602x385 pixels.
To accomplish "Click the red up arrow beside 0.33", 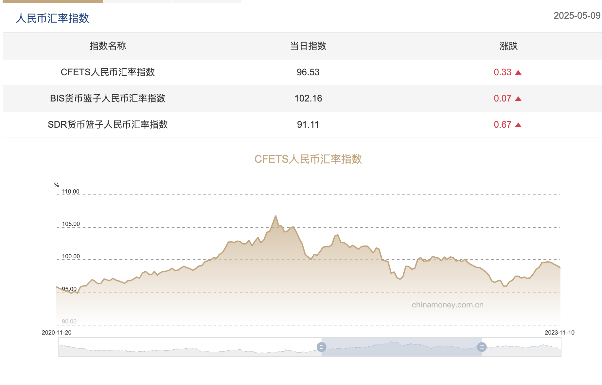I will 518,72.
